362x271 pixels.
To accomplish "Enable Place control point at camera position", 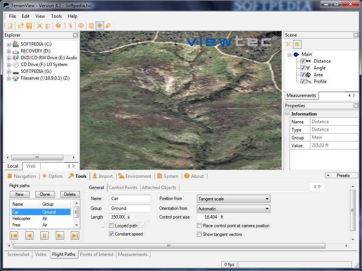I will [x=199, y=225].
